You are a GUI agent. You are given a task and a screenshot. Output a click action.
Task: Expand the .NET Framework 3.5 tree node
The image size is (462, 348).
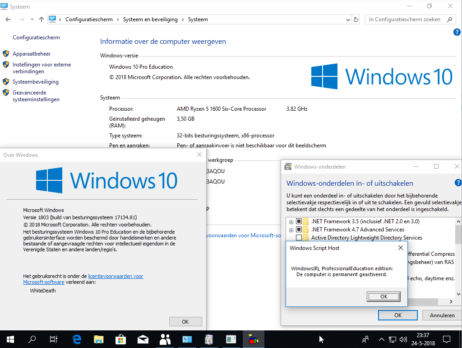291,221
